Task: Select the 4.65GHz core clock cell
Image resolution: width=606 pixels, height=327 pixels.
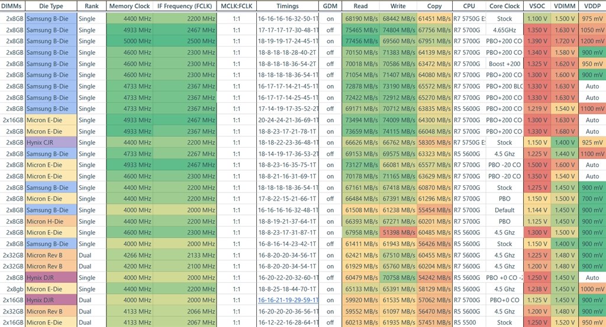Action: pos(504,30)
